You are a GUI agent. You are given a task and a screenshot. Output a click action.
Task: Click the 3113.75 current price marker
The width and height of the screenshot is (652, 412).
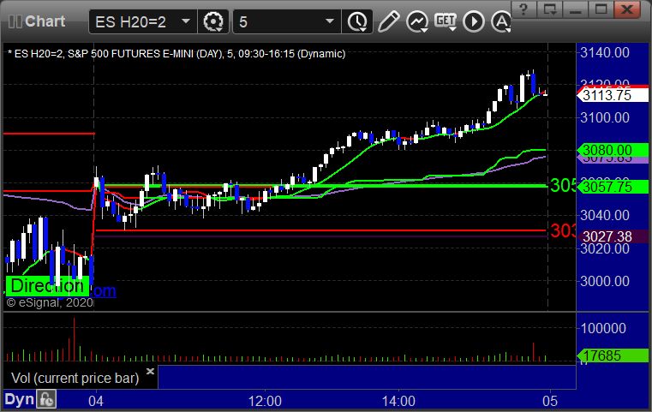pos(612,95)
